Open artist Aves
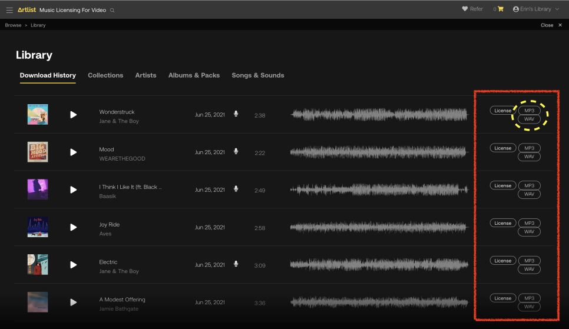The image size is (569, 329). click(x=105, y=234)
